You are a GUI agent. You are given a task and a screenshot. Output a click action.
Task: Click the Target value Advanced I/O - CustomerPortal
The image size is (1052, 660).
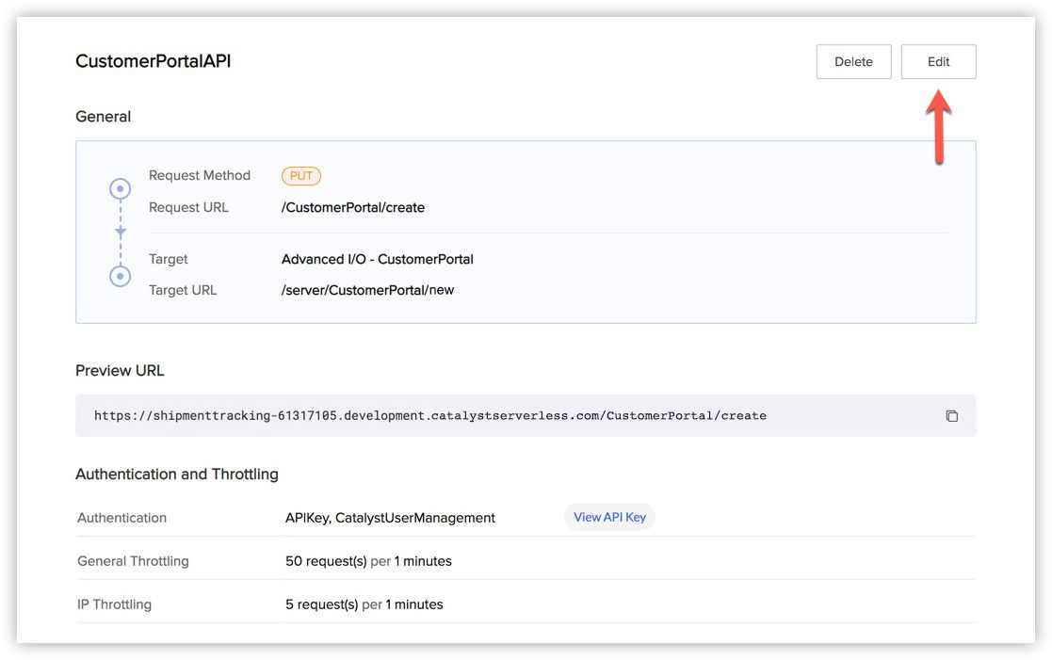[377, 259]
